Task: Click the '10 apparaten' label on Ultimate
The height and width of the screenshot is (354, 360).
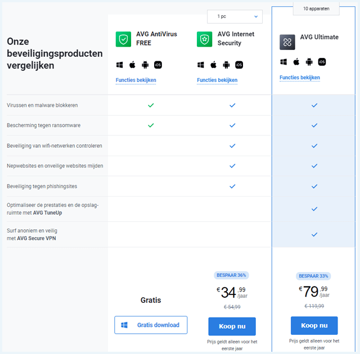Action: click(316, 9)
